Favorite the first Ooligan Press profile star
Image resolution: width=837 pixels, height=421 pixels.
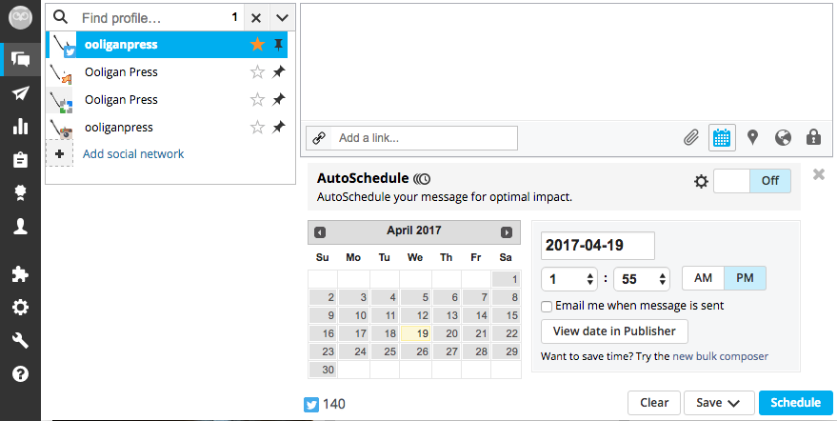[257, 72]
